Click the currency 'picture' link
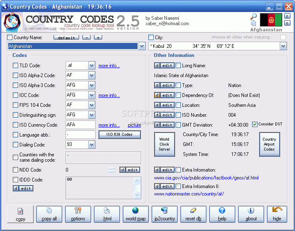Viewport: 295px width, 231px height. (134, 125)
